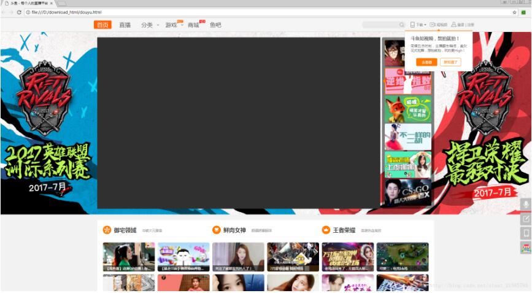532x293 pixels.
Task: Click the colorful shop icon in right sidebar
Action: 526,248
